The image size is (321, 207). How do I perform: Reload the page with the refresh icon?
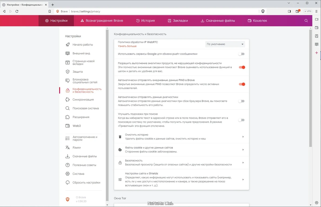(x=17, y=12)
